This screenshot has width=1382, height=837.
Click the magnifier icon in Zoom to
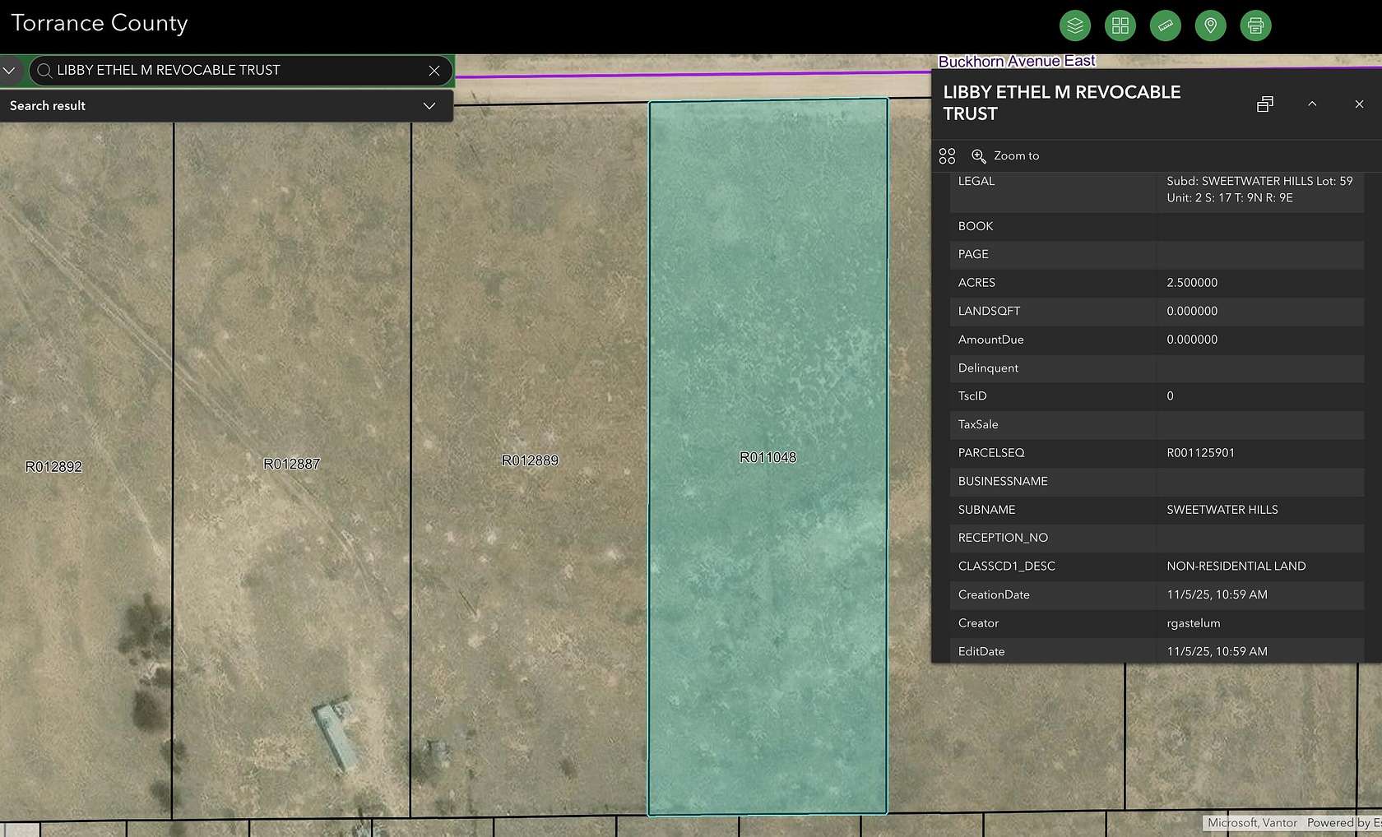point(979,155)
